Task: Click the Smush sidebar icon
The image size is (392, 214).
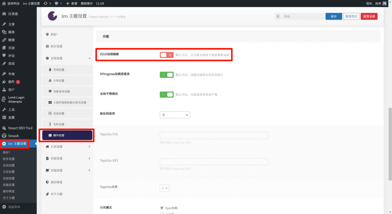Action: tap(4, 136)
